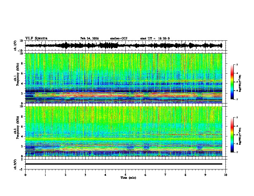Click the "-3" label on ch.2 color bar

click(x=236, y=118)
